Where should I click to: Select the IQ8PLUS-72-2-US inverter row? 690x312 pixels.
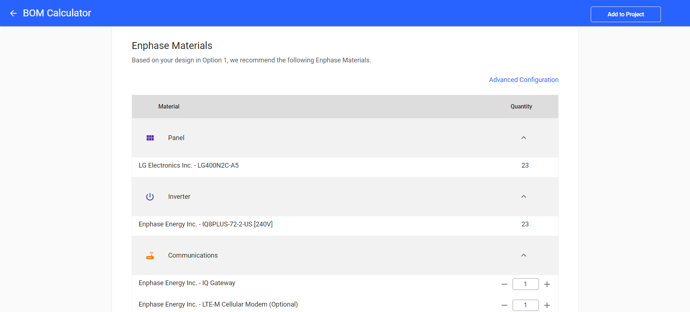tap(205, 224)
